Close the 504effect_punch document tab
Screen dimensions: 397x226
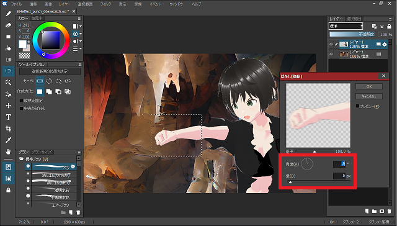point(74,11)
